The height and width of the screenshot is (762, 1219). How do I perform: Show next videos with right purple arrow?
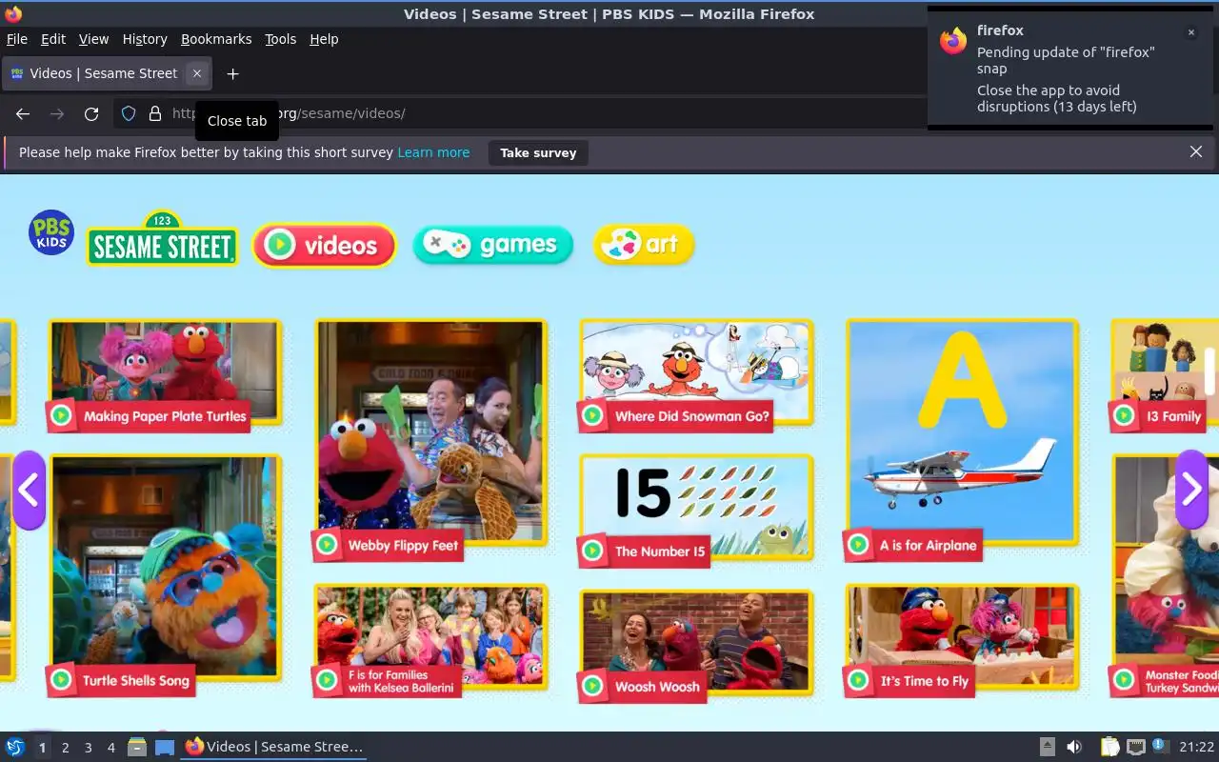point(1191,490)
